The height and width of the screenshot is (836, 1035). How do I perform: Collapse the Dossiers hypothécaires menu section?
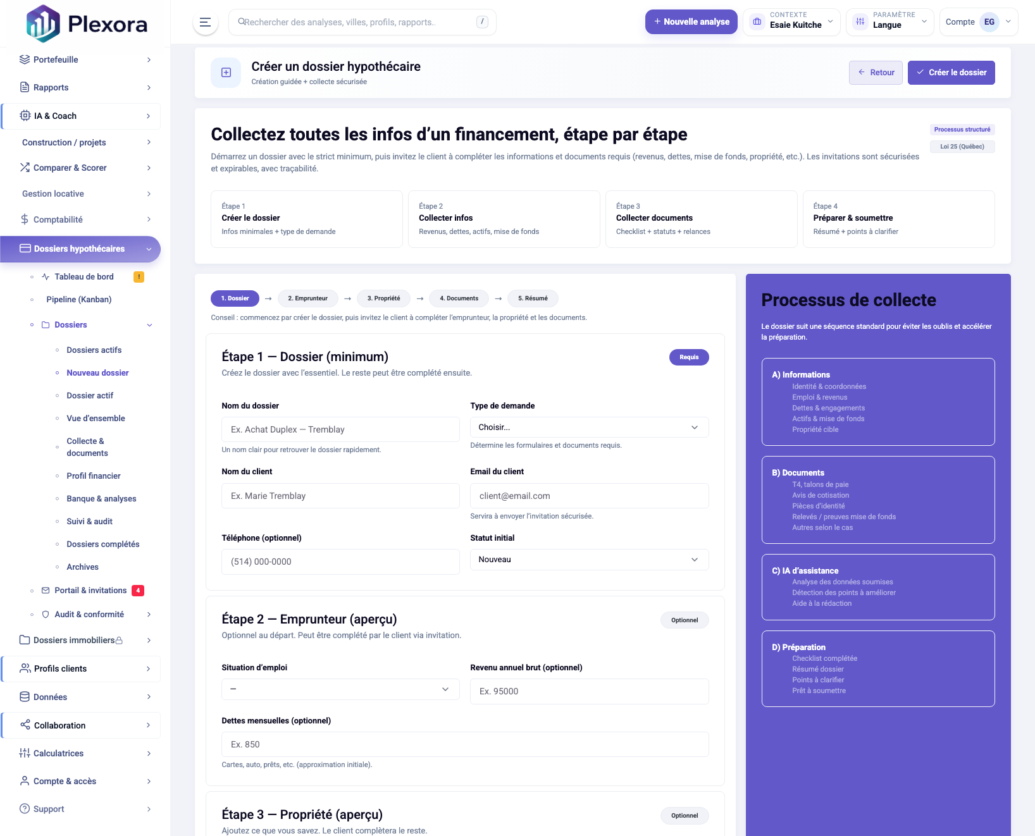149,249
